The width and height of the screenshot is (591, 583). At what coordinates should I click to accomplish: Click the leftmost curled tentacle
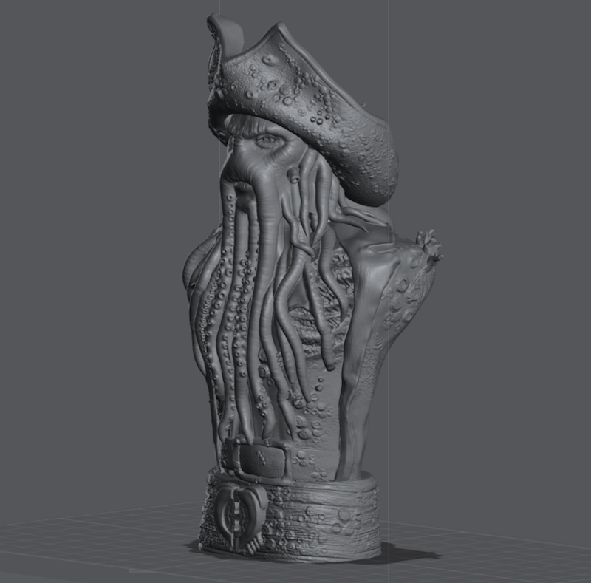click(194, 273)
